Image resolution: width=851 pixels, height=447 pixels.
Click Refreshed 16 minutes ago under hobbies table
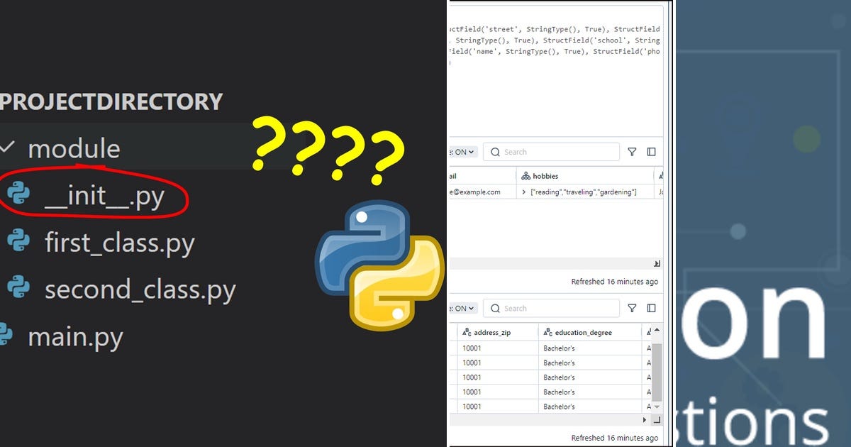(614, 282)
